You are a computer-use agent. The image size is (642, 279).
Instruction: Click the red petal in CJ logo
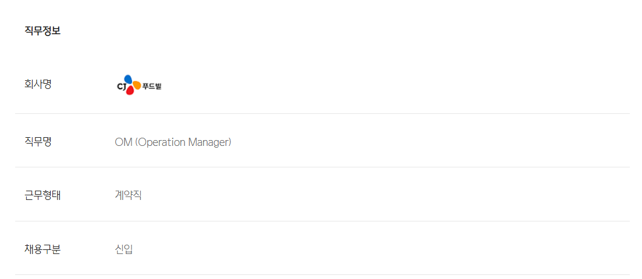129,91
